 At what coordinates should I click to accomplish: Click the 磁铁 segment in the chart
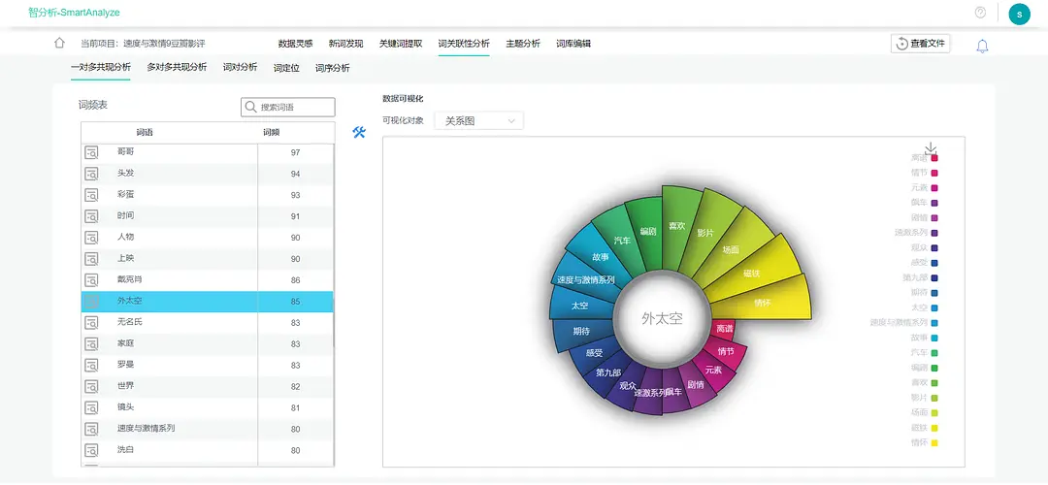(x=755, y=273)
